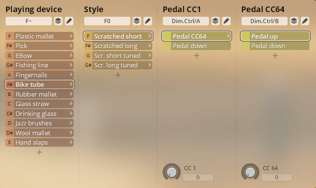Click the C# key label beside Drinking glass
Screen dimensions: 316x188
(9, 114)
